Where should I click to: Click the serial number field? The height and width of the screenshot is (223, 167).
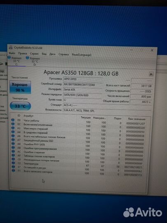82,85
